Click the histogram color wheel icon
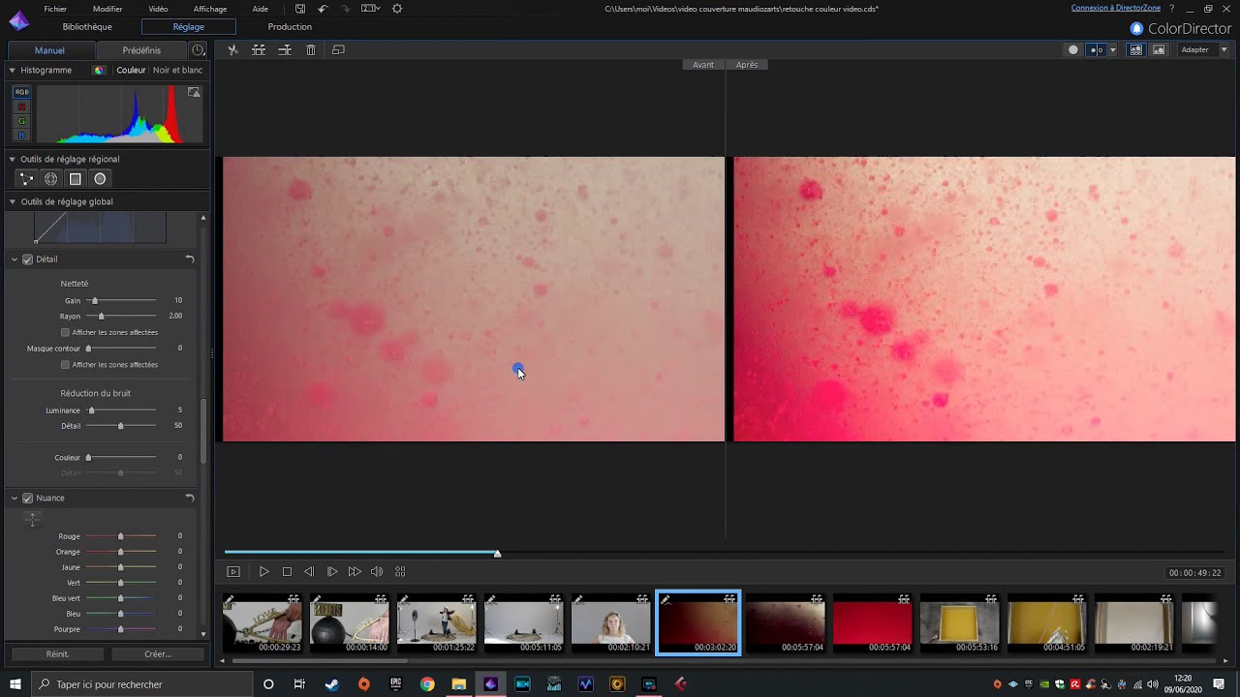The image size is (1240, 697). tap(99, 70)
